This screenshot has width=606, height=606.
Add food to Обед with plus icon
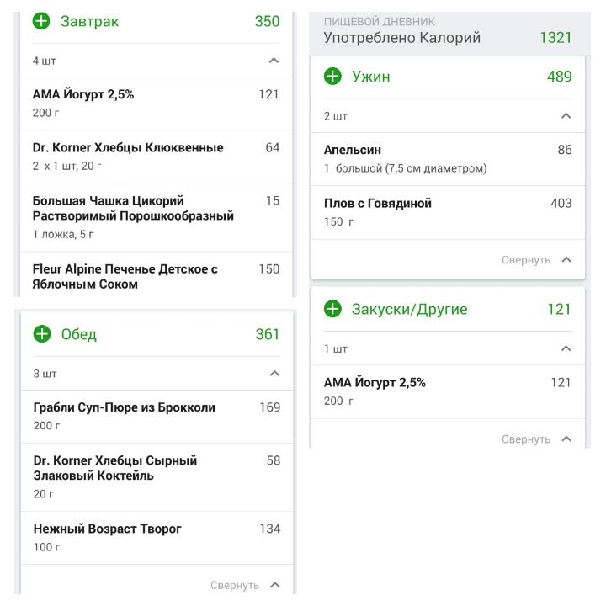tap(42, 334)
